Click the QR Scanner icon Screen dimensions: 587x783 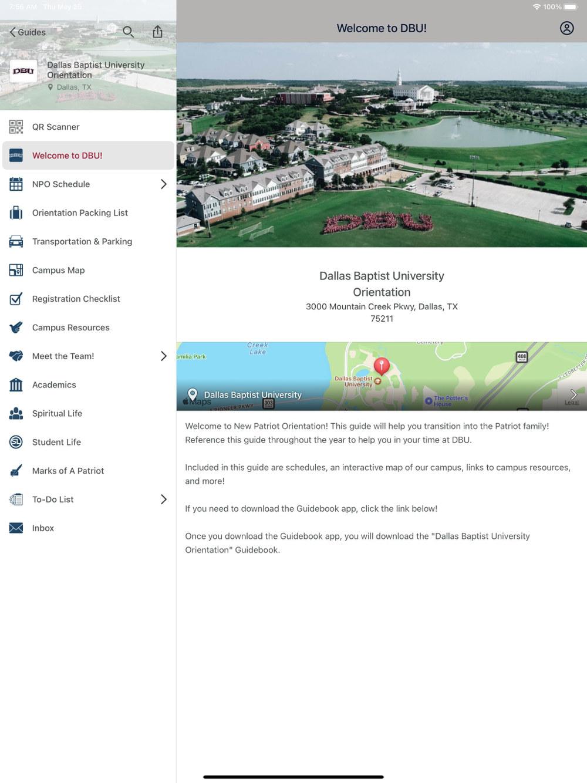tap(16, 127)
